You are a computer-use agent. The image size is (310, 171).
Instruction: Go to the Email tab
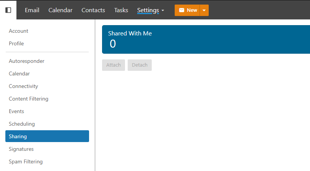click(x=32, y=10)
